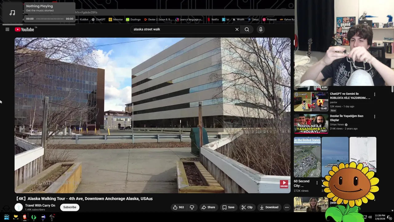This screenshot has width=394, height=222.
Task: Like the video with thumbs up icon
Action: click(x=179, y=207)
